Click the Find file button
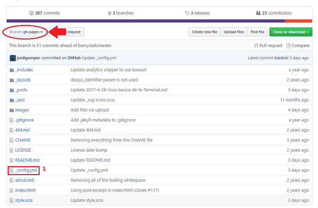This screenshot has width=318, height=208. pos(257,32)
